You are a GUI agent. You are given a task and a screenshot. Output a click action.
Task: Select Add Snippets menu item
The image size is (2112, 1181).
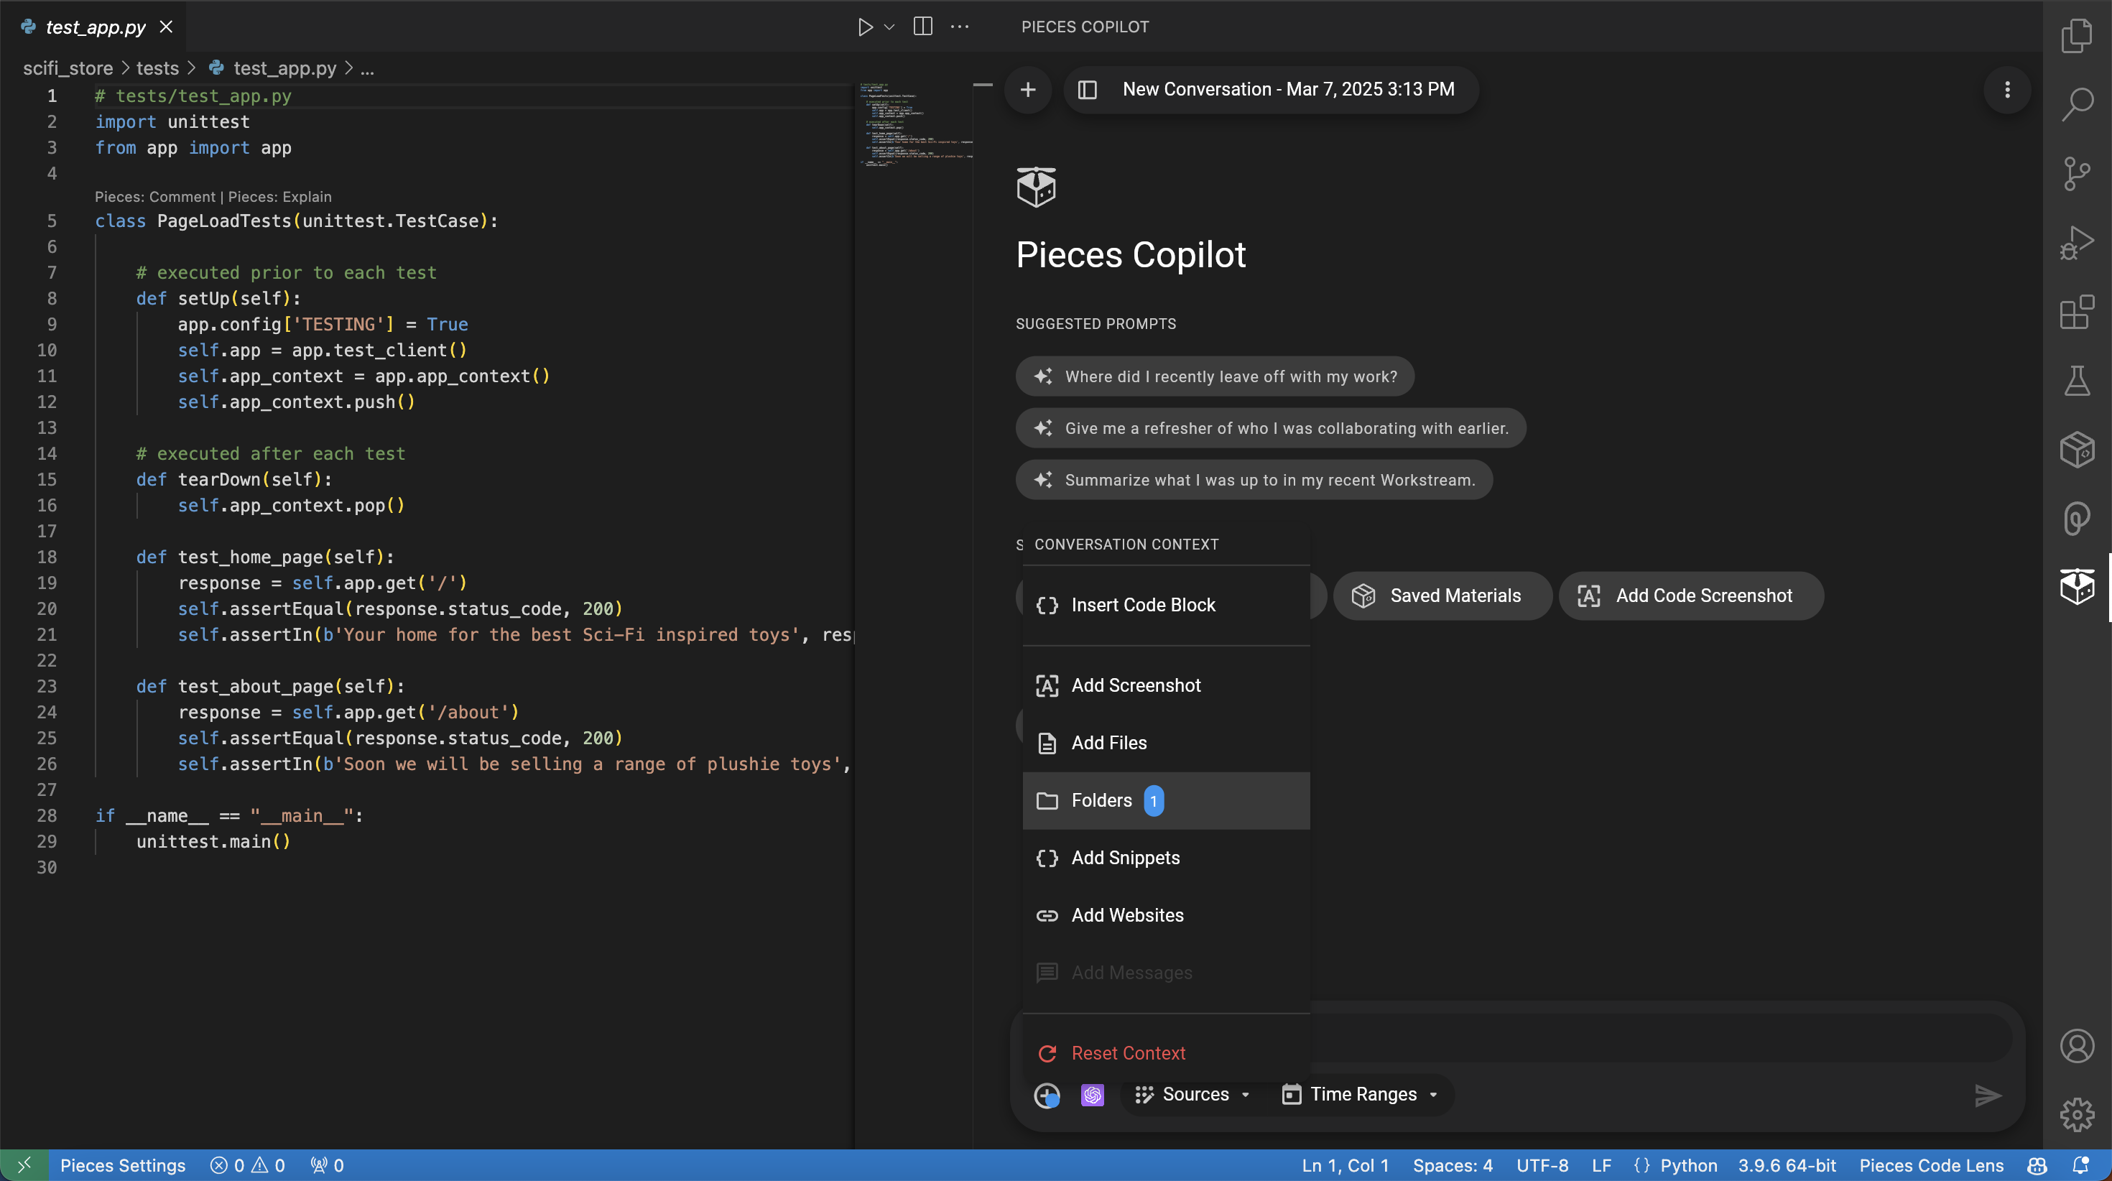tap(1166, 858)
